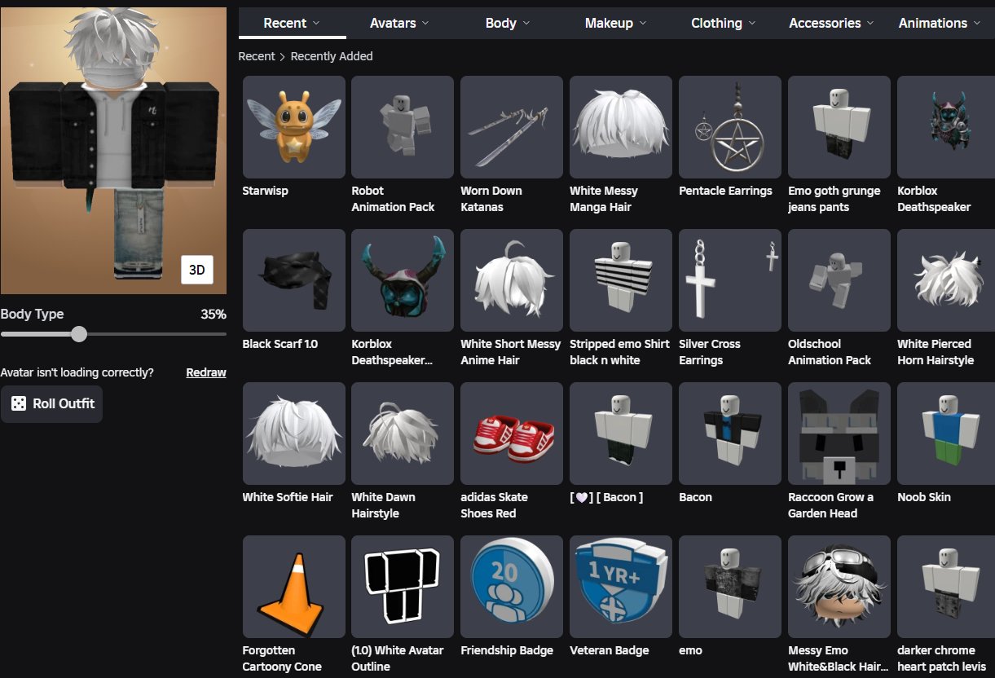The height and width of the screenshot is (678, 995).
Task: Open the Body category dropdown
Action: (x=508, y=23)
